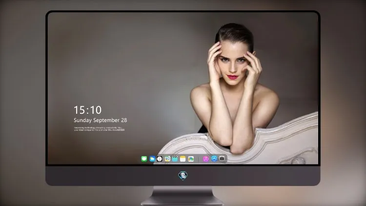Open the Photos gallery icon in the dock

pyautogui.click(x=191, y=159)
